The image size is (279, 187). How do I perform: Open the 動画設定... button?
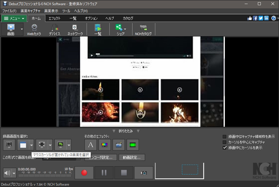[131, 158]
